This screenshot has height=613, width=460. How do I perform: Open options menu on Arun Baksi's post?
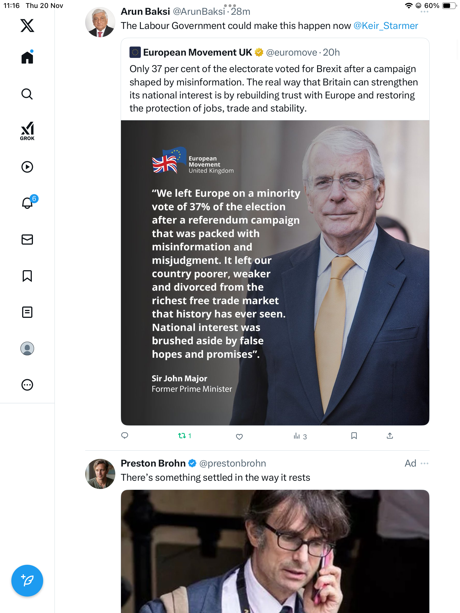(425, 12)
